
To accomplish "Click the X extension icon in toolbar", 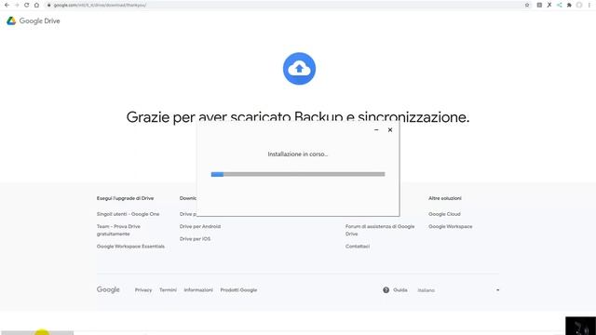I will tap(549, 5).
